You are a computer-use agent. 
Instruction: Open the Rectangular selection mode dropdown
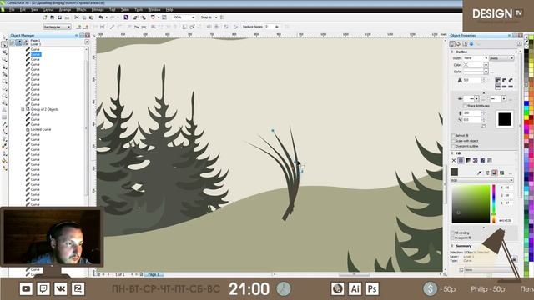(57, 27)
